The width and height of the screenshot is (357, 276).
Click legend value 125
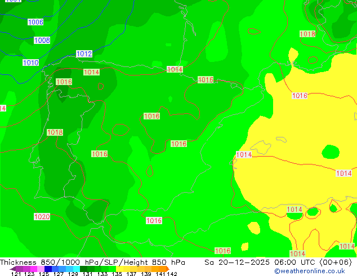pos(44,274)
